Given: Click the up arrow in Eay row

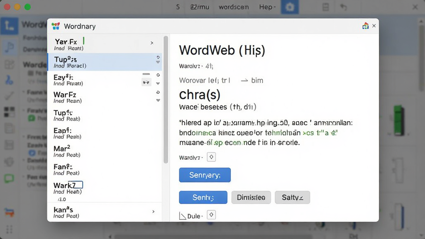Looking at the screenshot, I should pos(158,75).
